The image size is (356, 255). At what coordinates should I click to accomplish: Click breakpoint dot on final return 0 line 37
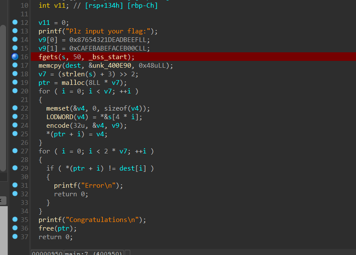[x=15, y=237]
